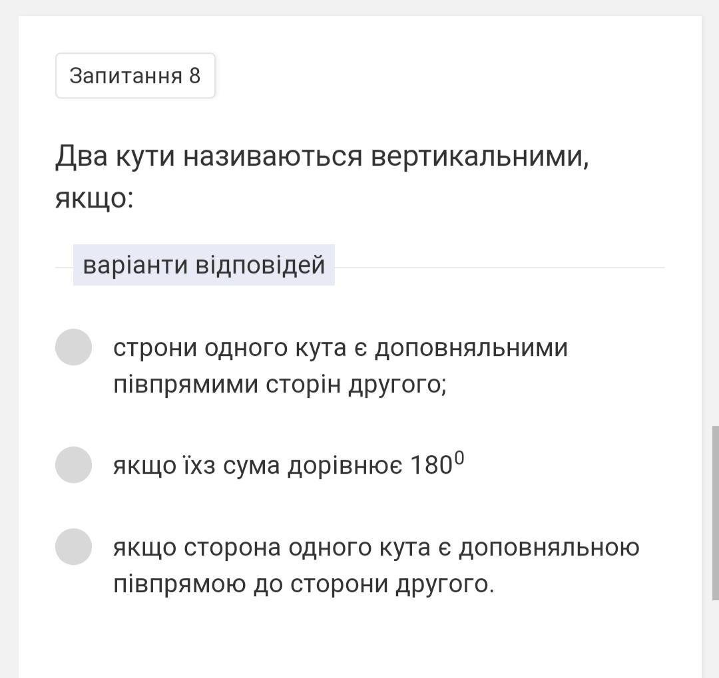Click the superscript degree zero after 180

tap(459, 458)
